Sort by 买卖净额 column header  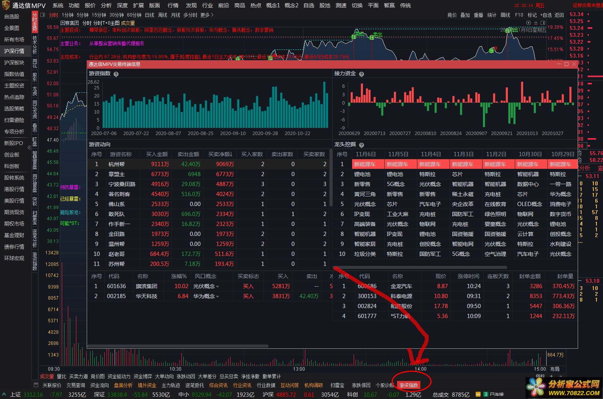click(x=220, y=154)
